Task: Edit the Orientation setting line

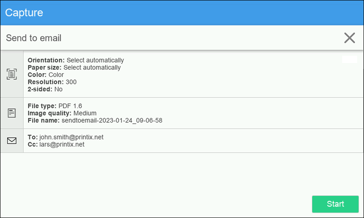Action: click(76, 60)
